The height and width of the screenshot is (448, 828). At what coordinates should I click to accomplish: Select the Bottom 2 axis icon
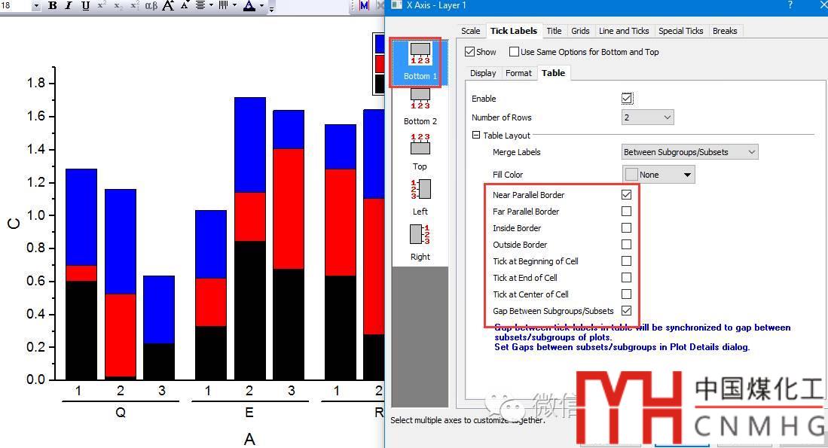(420, 99)
